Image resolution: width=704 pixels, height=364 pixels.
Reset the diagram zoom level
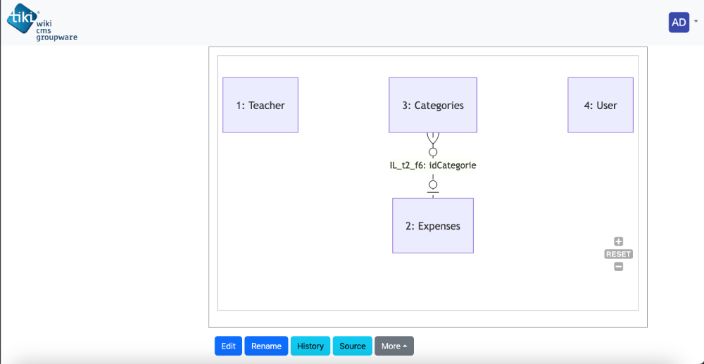[x=618, y=254]
